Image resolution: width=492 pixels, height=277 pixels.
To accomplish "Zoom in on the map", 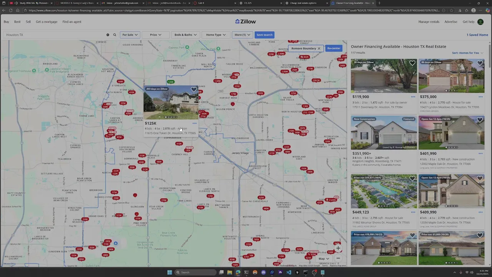I will coord(338,249).
